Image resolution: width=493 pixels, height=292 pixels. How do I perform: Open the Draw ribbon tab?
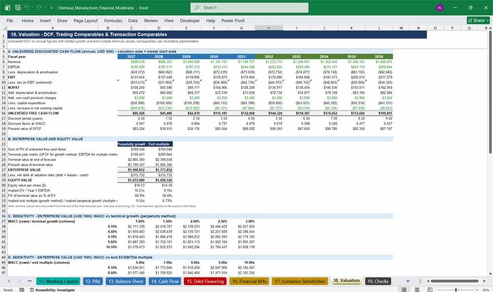pyautogui.click(x=62, y=20)
